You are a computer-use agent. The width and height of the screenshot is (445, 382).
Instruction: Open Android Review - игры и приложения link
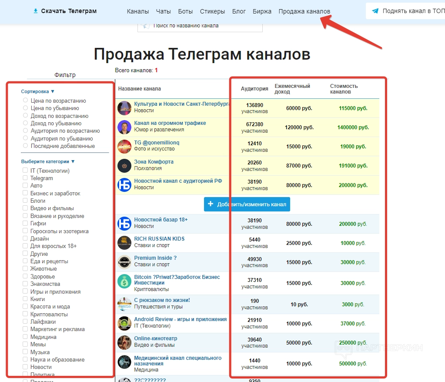180,319
